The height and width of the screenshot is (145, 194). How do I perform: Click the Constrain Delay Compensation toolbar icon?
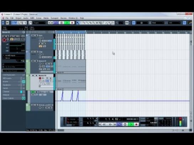[7, 23]
